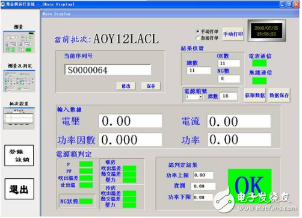Click the 登錄 註銷 login/logout button
Screen dimensions: 302x218
[19, 155]
